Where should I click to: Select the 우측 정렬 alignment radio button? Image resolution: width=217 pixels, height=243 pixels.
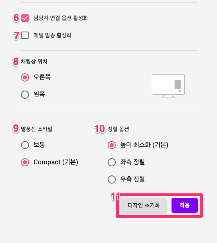pyautogui.click(x=112, y=179)
